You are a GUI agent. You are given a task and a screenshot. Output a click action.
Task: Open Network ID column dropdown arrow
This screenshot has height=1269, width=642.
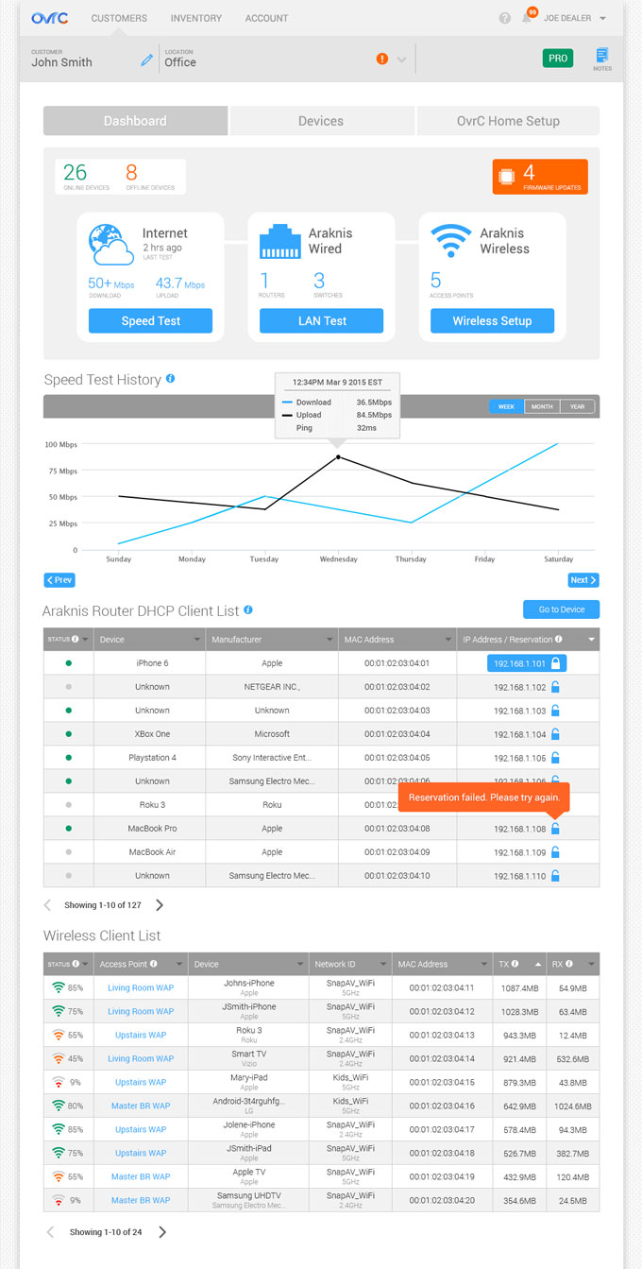[382, 965]
